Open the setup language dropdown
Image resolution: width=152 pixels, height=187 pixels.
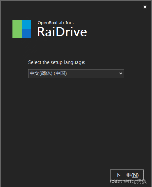[76, 74]
